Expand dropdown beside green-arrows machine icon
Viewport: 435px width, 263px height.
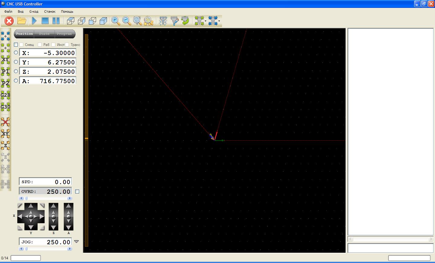[206, 21]
